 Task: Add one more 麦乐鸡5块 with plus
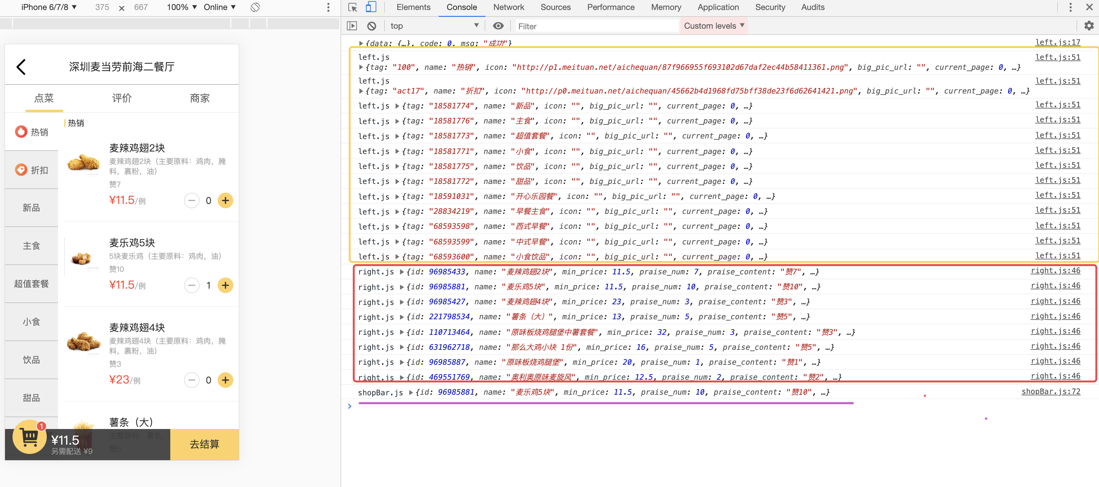(x=225, y=285)
